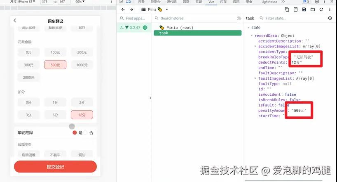337x182 pixels.
Task: Select the 2000元 penalty option
Action: click(28, 78)
